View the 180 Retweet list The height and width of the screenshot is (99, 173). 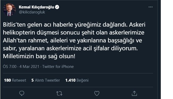pyautogui.click(x=15, y=80)
